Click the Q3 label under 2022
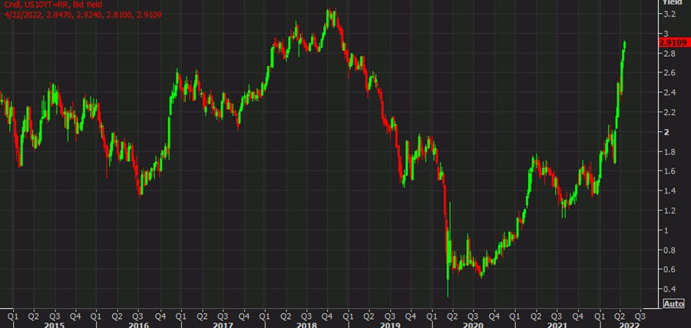691x328 pixels. [x=640, y=314]
